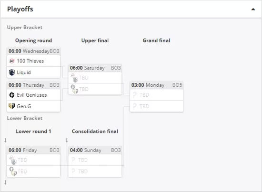Open the 03:00 Monday BO5 Grand final match
262x192 pixels.
pos(156,85)
